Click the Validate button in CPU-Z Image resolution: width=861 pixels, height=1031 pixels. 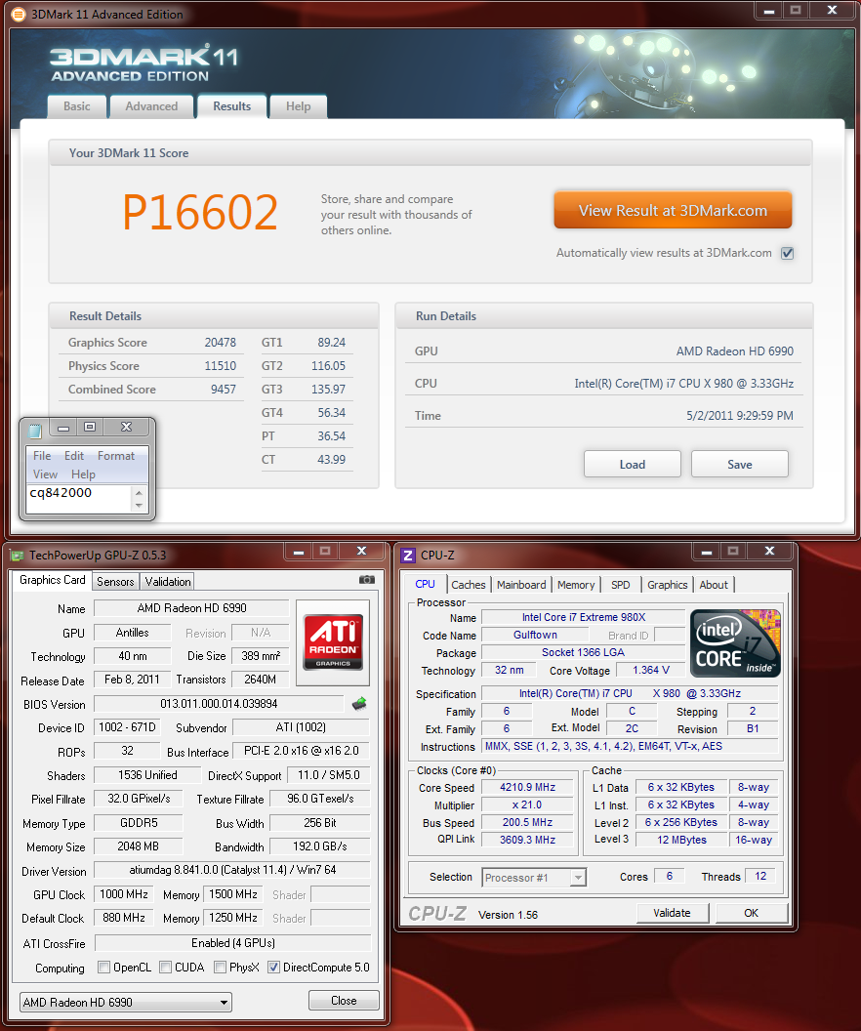[x=672, y=913]
